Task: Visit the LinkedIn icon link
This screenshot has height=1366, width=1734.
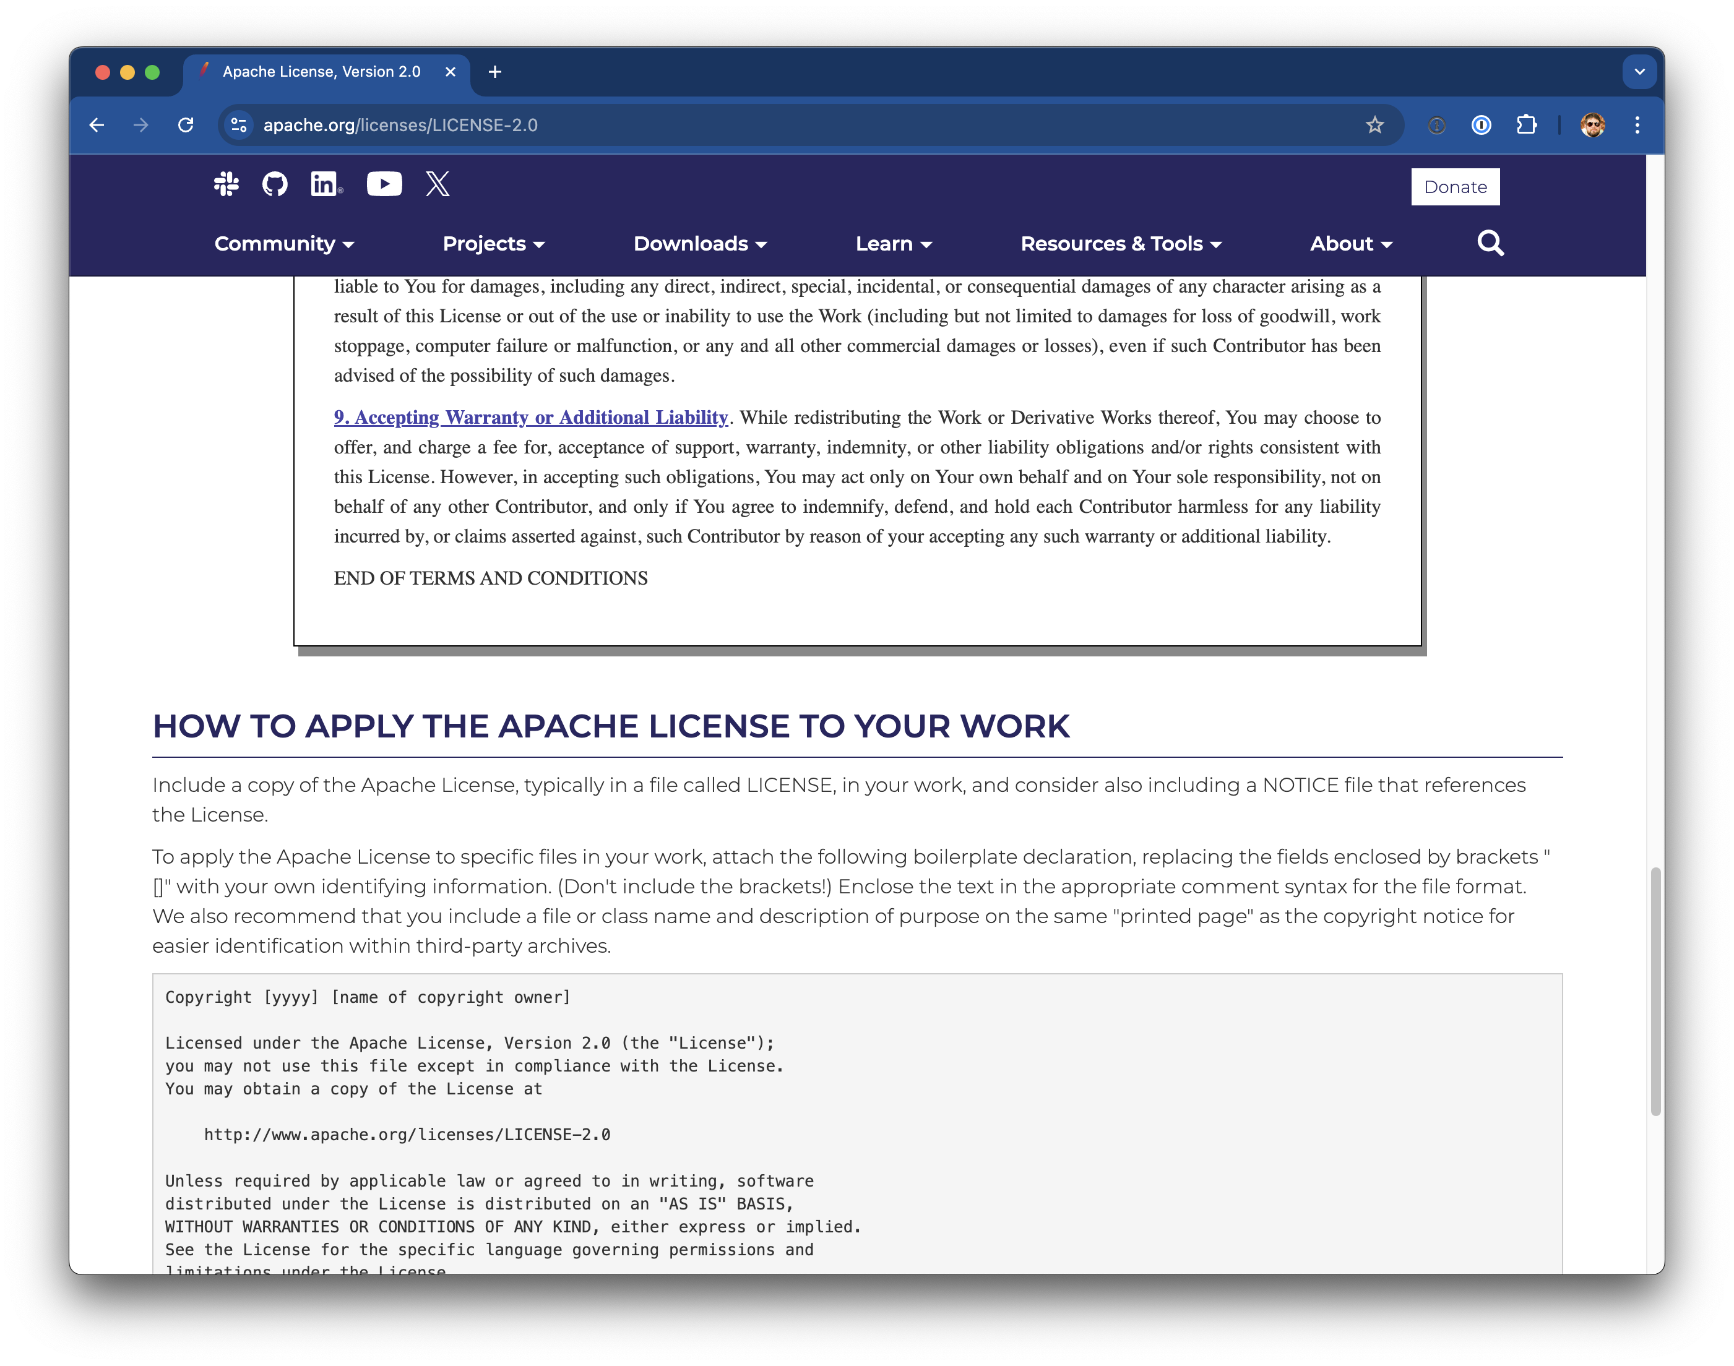Action: pyautogui.click(x=326, y=184)
